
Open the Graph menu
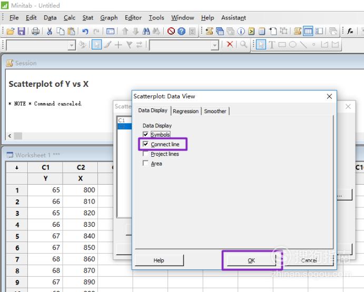pos(109,18)
